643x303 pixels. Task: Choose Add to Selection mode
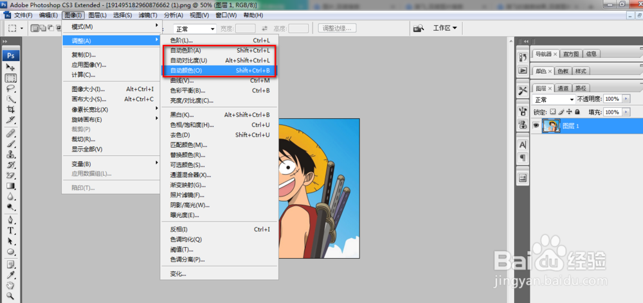[42, 28]
